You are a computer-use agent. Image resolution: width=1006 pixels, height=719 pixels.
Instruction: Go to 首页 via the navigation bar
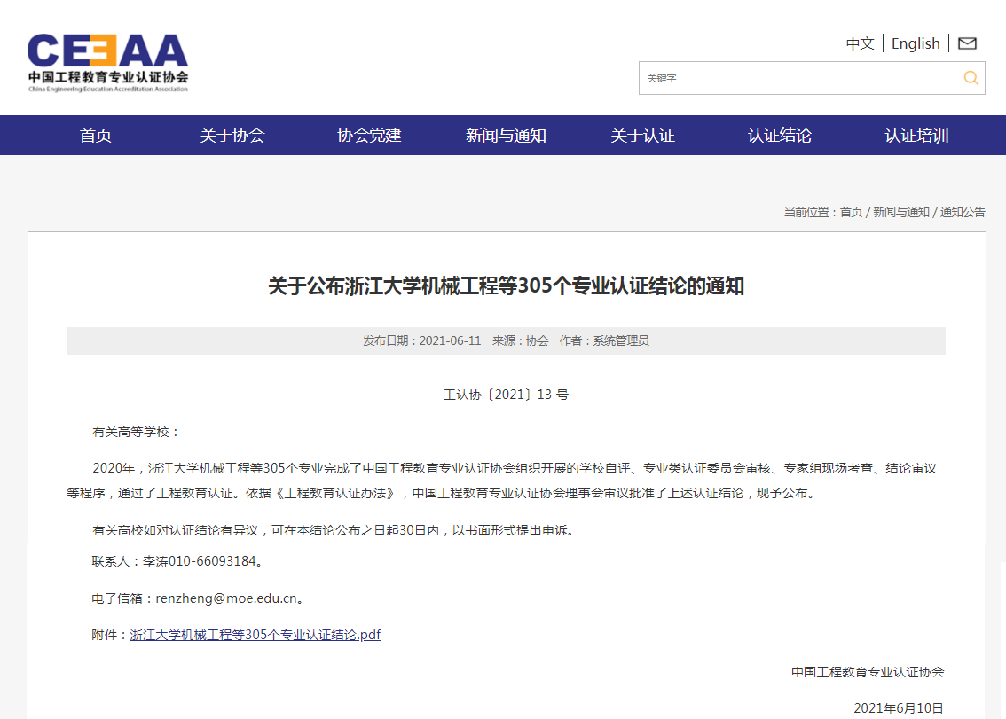(x=96, y=135)
